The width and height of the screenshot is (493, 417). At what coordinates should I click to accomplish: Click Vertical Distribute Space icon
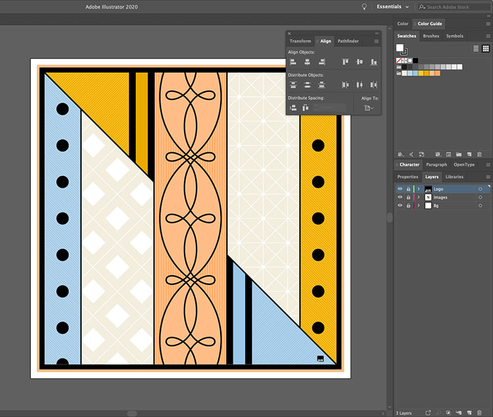293,108
